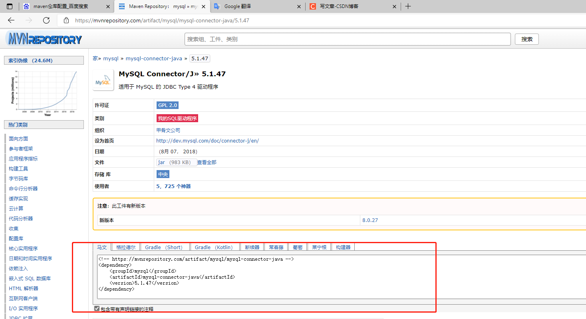The image size is (586, 319).
Task: Open the HTML 解析器 category link
Action: pyautogui.click(x=24, y=289)
